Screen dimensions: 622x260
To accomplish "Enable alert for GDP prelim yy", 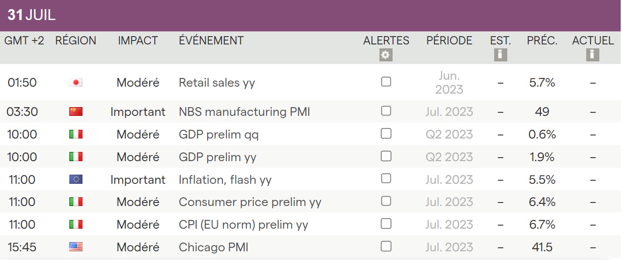I will [x=386, y=156].
